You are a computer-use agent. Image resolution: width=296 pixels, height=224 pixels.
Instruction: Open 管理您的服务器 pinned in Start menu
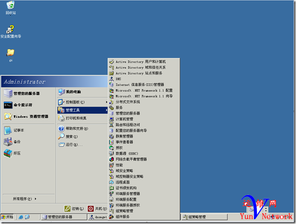[x=29, y=93]
